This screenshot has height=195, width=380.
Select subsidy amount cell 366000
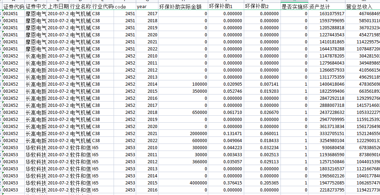click(183, 162)
